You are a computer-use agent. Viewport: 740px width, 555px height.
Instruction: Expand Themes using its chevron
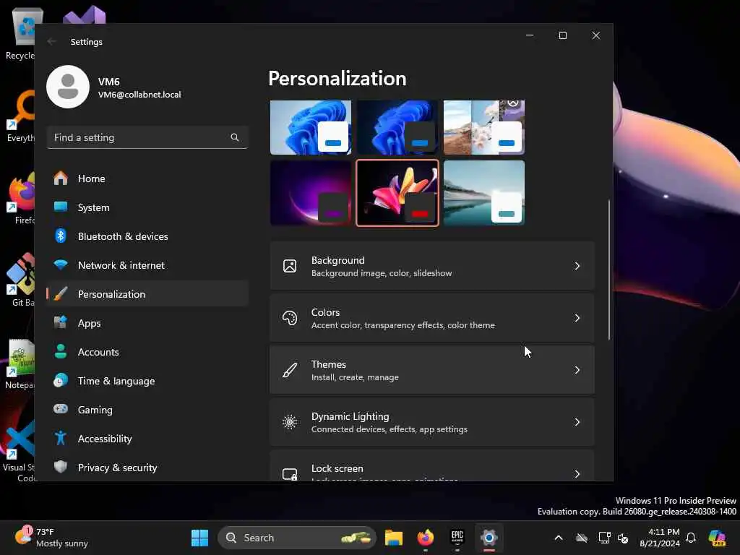pyautogui.click(x=577, y=370)
